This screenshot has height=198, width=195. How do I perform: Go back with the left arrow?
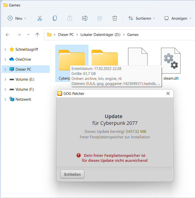point(7,35)
